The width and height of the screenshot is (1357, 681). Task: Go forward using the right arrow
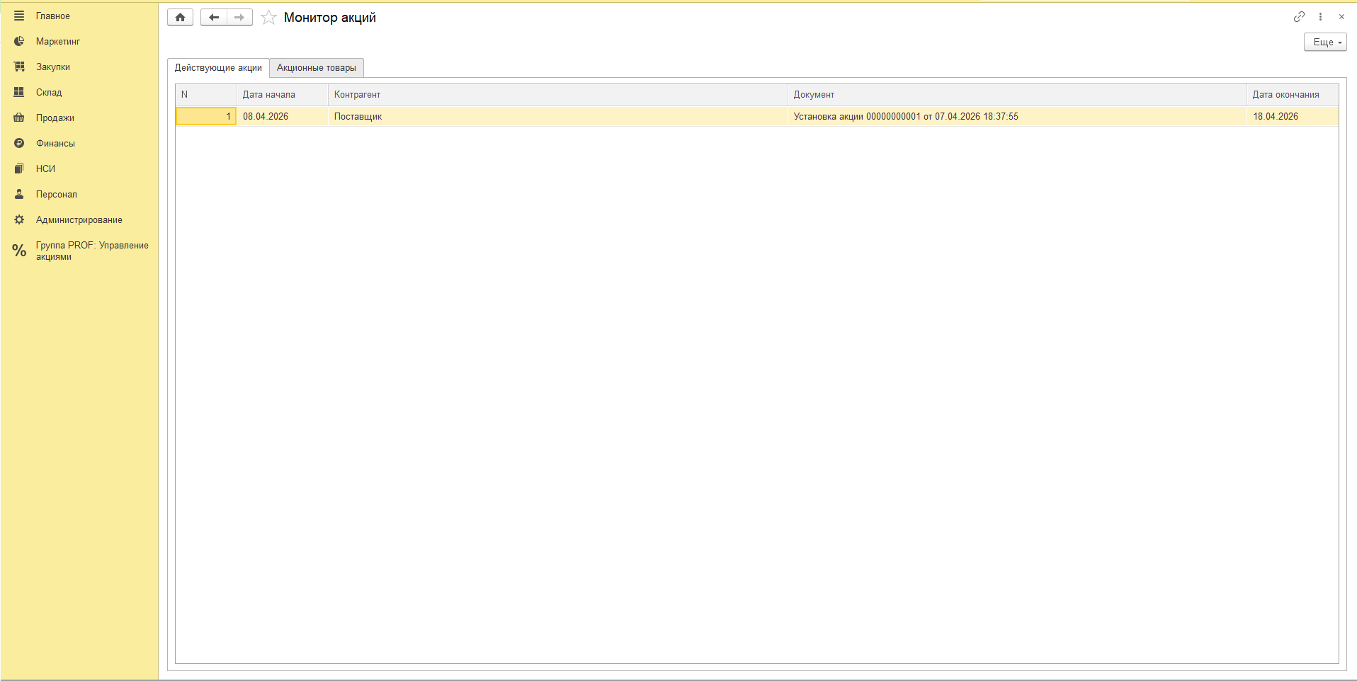pos(239,18)
